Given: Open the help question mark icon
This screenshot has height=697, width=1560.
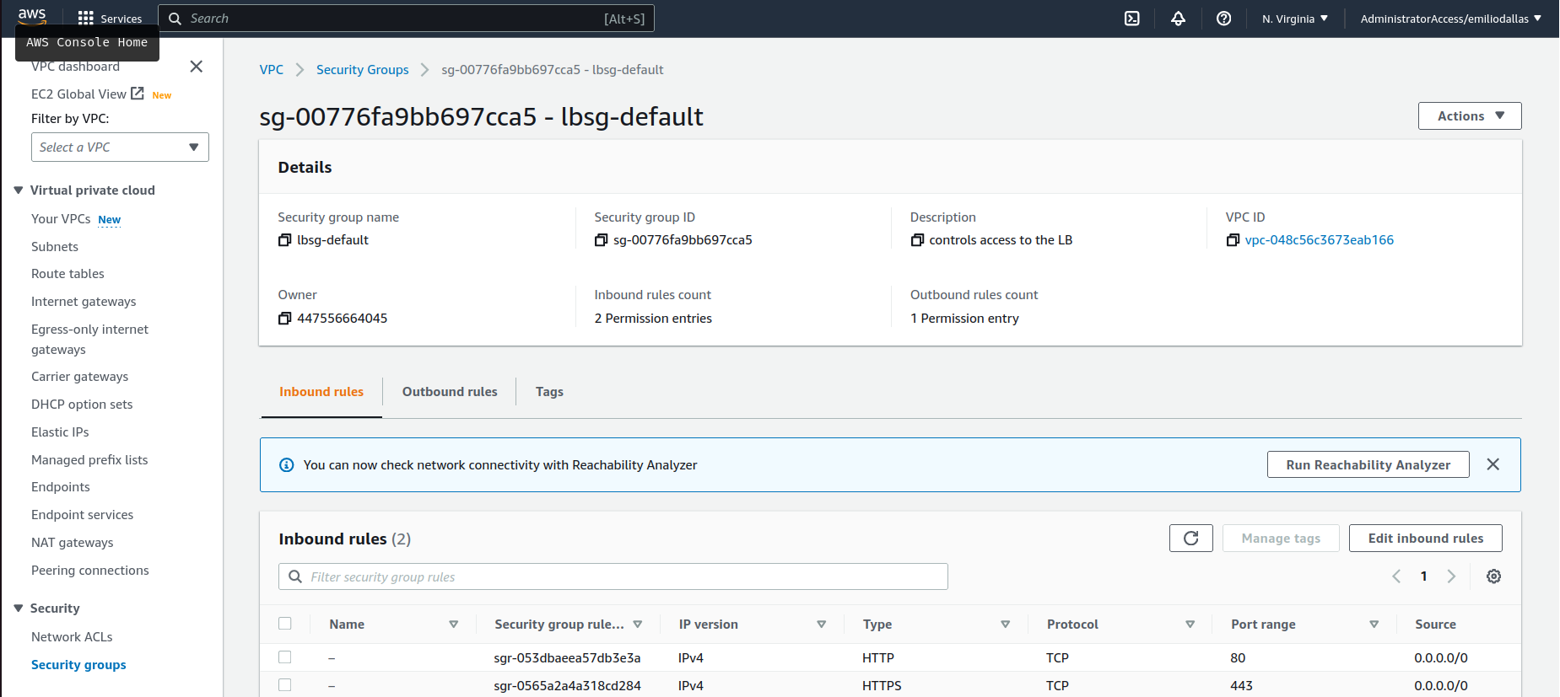Looking at the screenshot, I should pos(1223,19).
